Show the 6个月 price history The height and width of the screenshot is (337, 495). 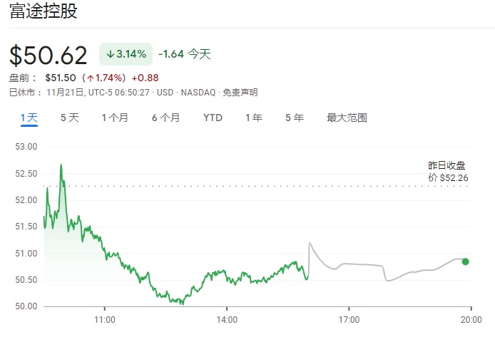click(165, 118)
